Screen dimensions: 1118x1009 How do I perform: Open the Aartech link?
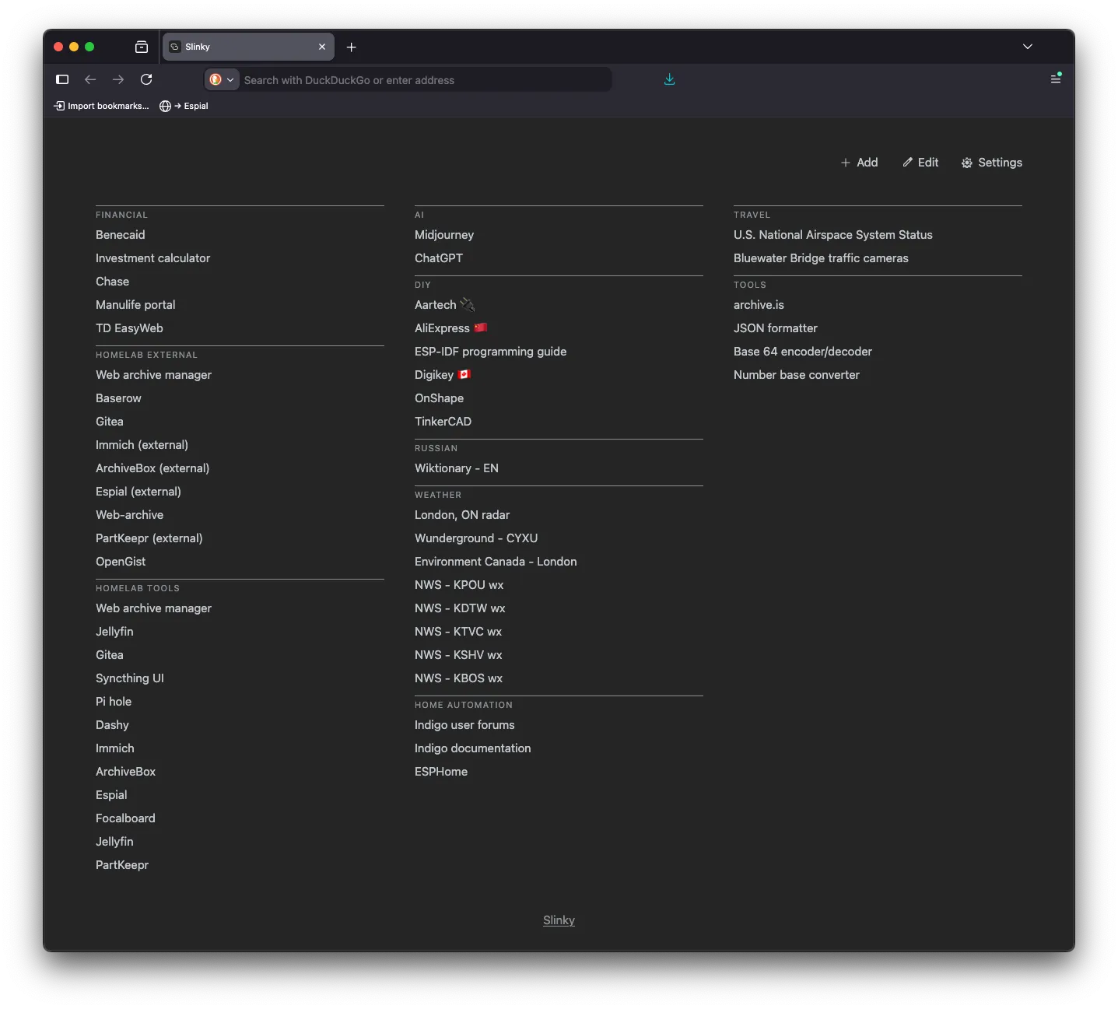pos(444,305)
